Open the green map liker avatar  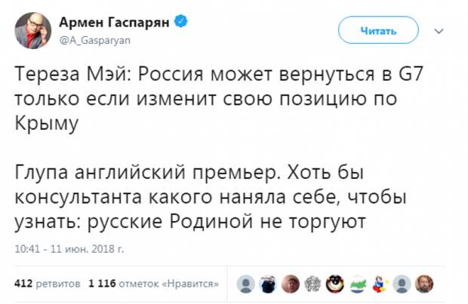357,284
